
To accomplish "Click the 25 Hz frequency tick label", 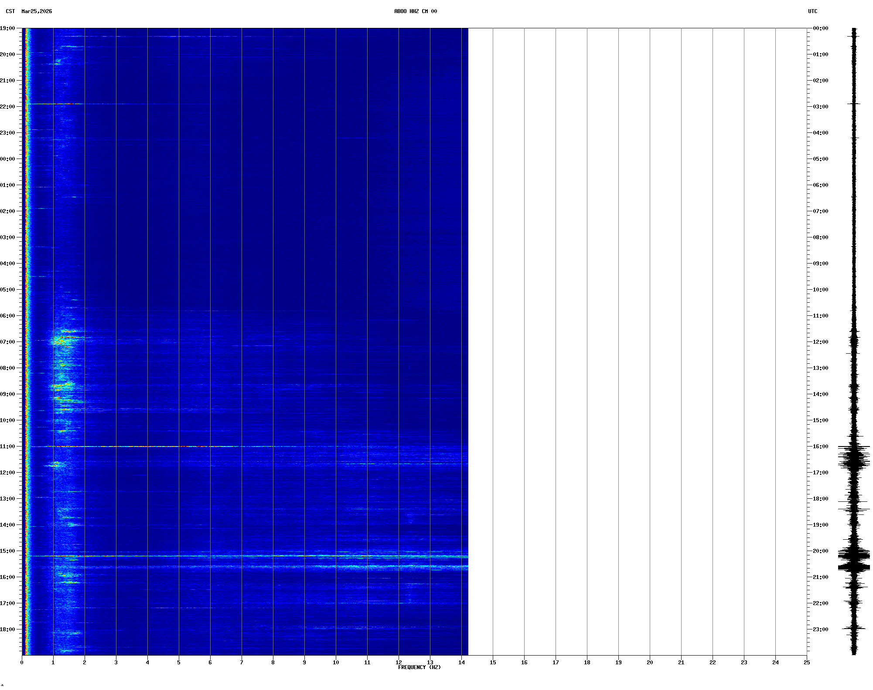I will coord(807,663).
